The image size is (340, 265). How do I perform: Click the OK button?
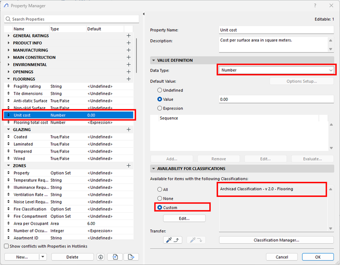click(x=318, y=257)
